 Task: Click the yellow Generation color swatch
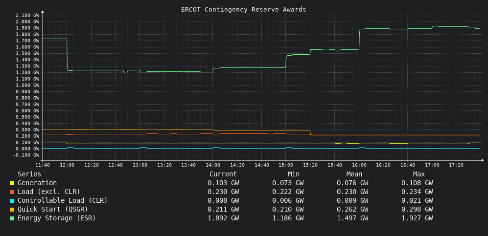[12, 184]
